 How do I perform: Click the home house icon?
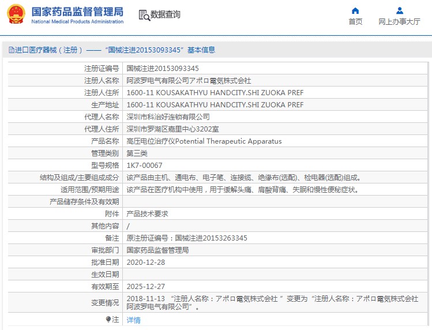pyautogui.click(x=355, y=11)
